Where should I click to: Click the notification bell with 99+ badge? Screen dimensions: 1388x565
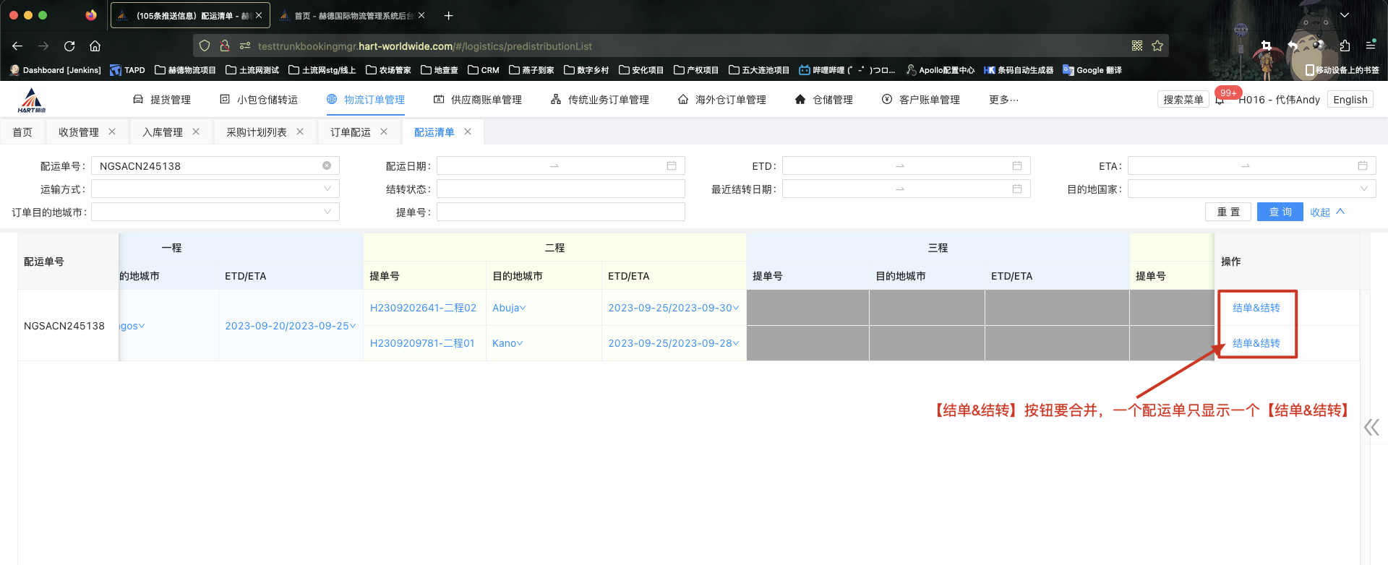(1220, 100)
